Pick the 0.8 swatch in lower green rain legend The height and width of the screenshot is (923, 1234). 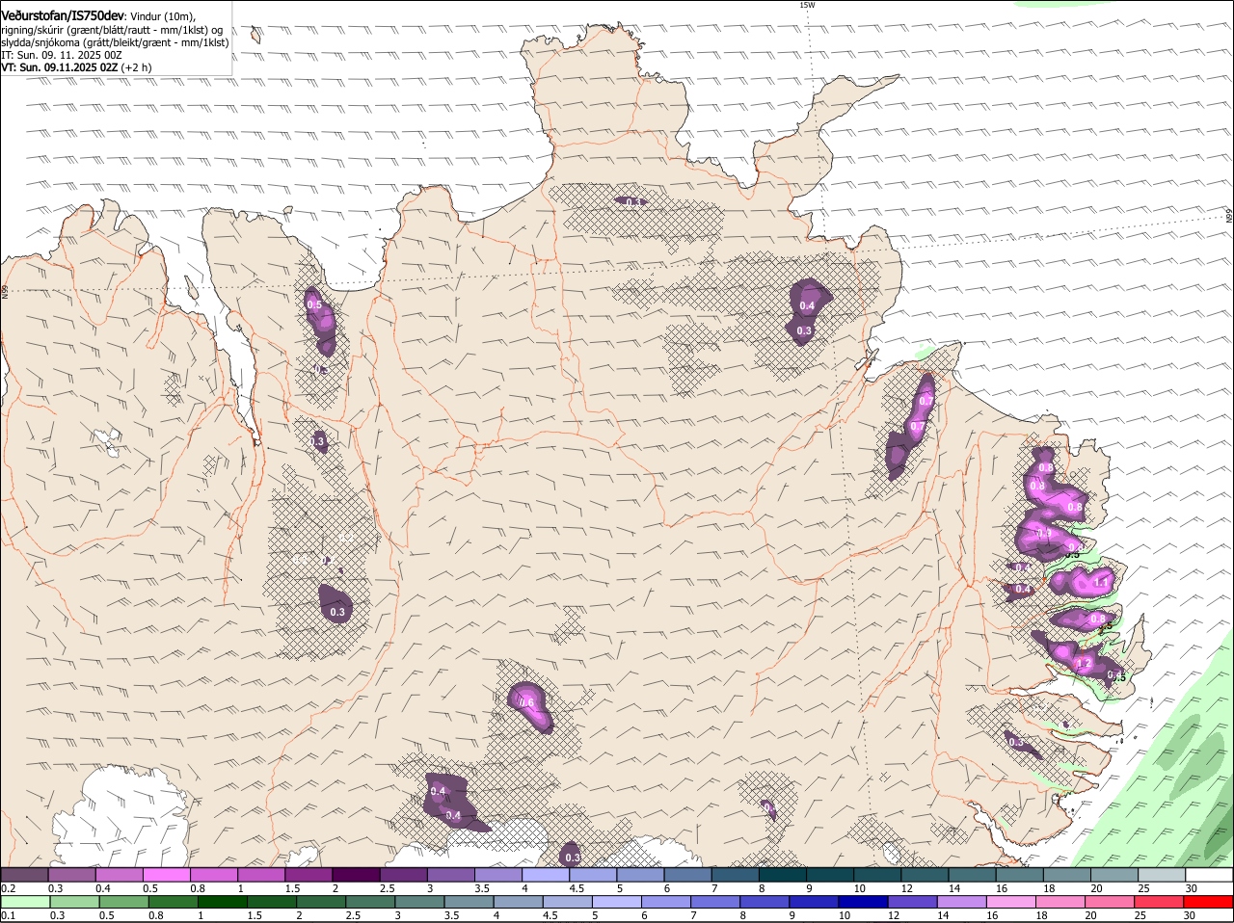pos(173,903)
